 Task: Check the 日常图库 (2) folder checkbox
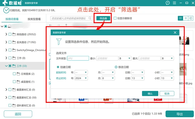14,74
